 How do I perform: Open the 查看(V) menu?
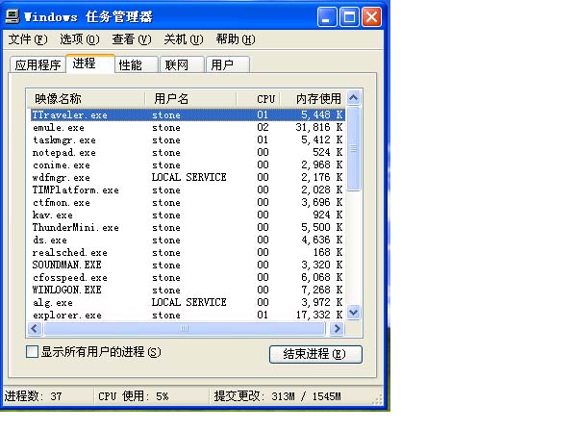(132, 39)
